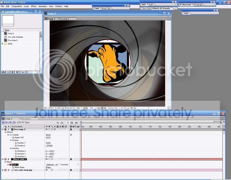
Task: Select the Paragraph tab
Action: (198, 5)
